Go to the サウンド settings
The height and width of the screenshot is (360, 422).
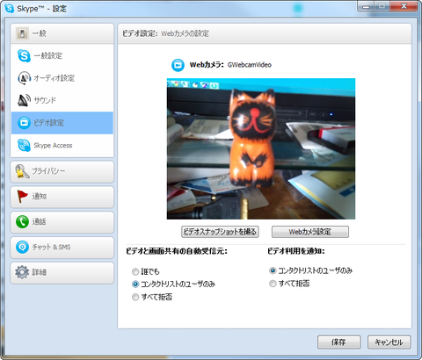click(62, 100)
